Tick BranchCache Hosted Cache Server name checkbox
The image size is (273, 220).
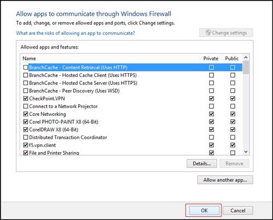tap(26, 83)
